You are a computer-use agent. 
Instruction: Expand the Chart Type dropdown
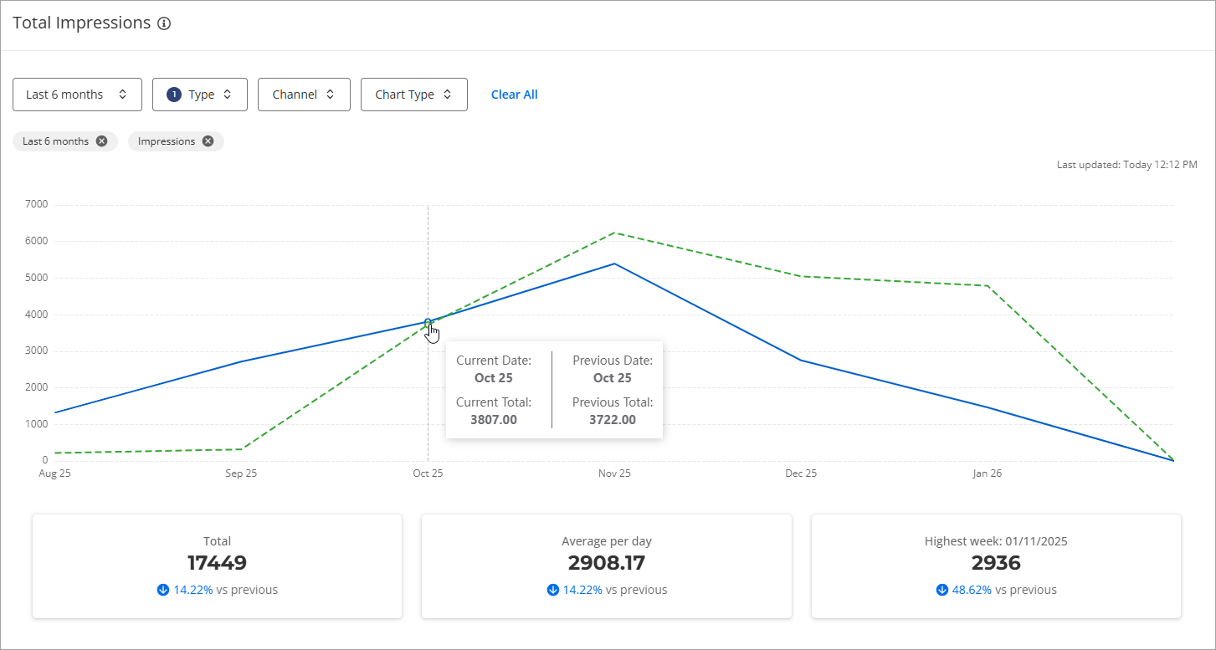click(413, 95)
